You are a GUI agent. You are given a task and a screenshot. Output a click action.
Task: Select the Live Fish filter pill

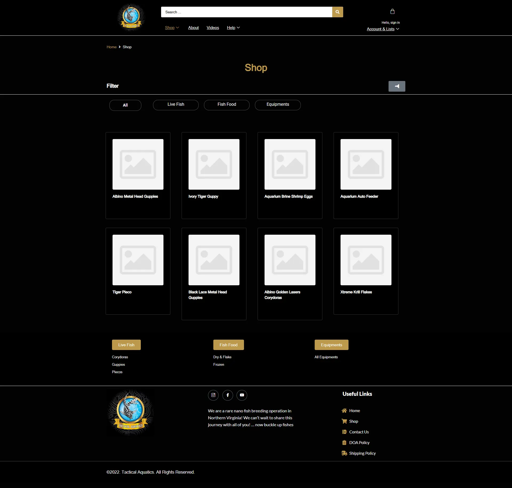(x=176, y=105)
